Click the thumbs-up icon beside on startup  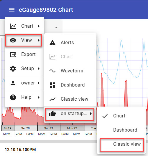(x=52, y=114)
